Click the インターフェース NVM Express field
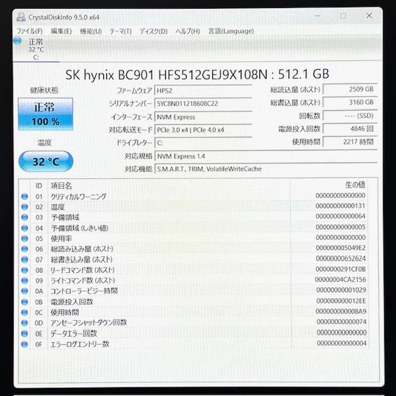396x396 pixels. [x=203, y=117]
